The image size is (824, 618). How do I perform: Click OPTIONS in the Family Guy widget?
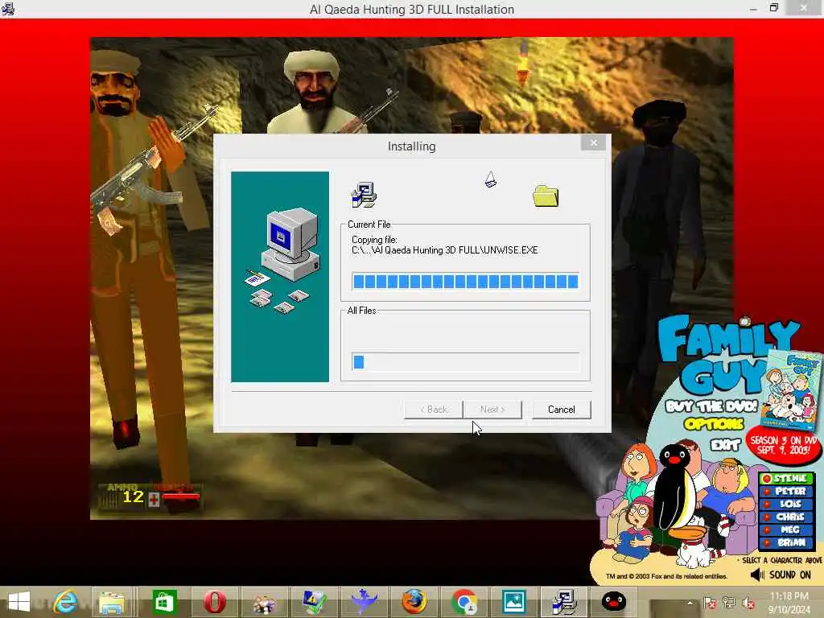coord(713,423)
